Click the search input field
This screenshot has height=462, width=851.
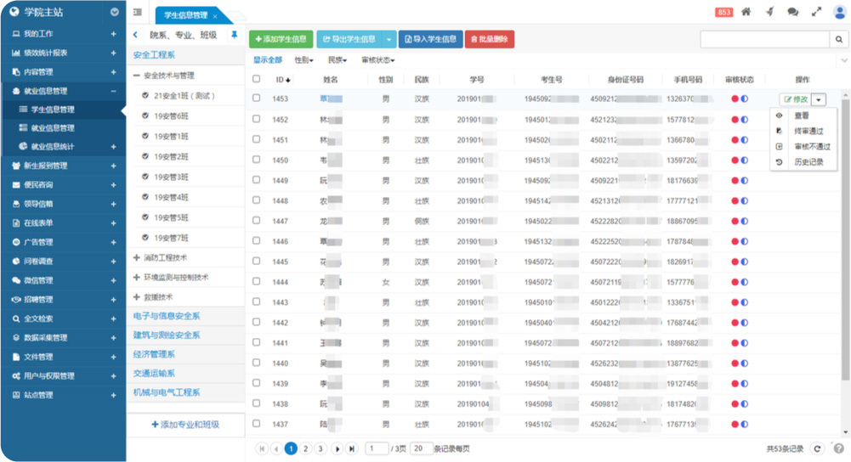click(x=763, y=40)
